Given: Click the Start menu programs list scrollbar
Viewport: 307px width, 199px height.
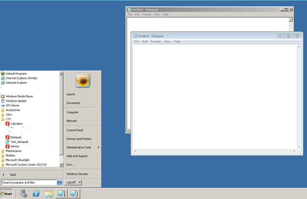Looking at the screenshot, I should [61, 115].
